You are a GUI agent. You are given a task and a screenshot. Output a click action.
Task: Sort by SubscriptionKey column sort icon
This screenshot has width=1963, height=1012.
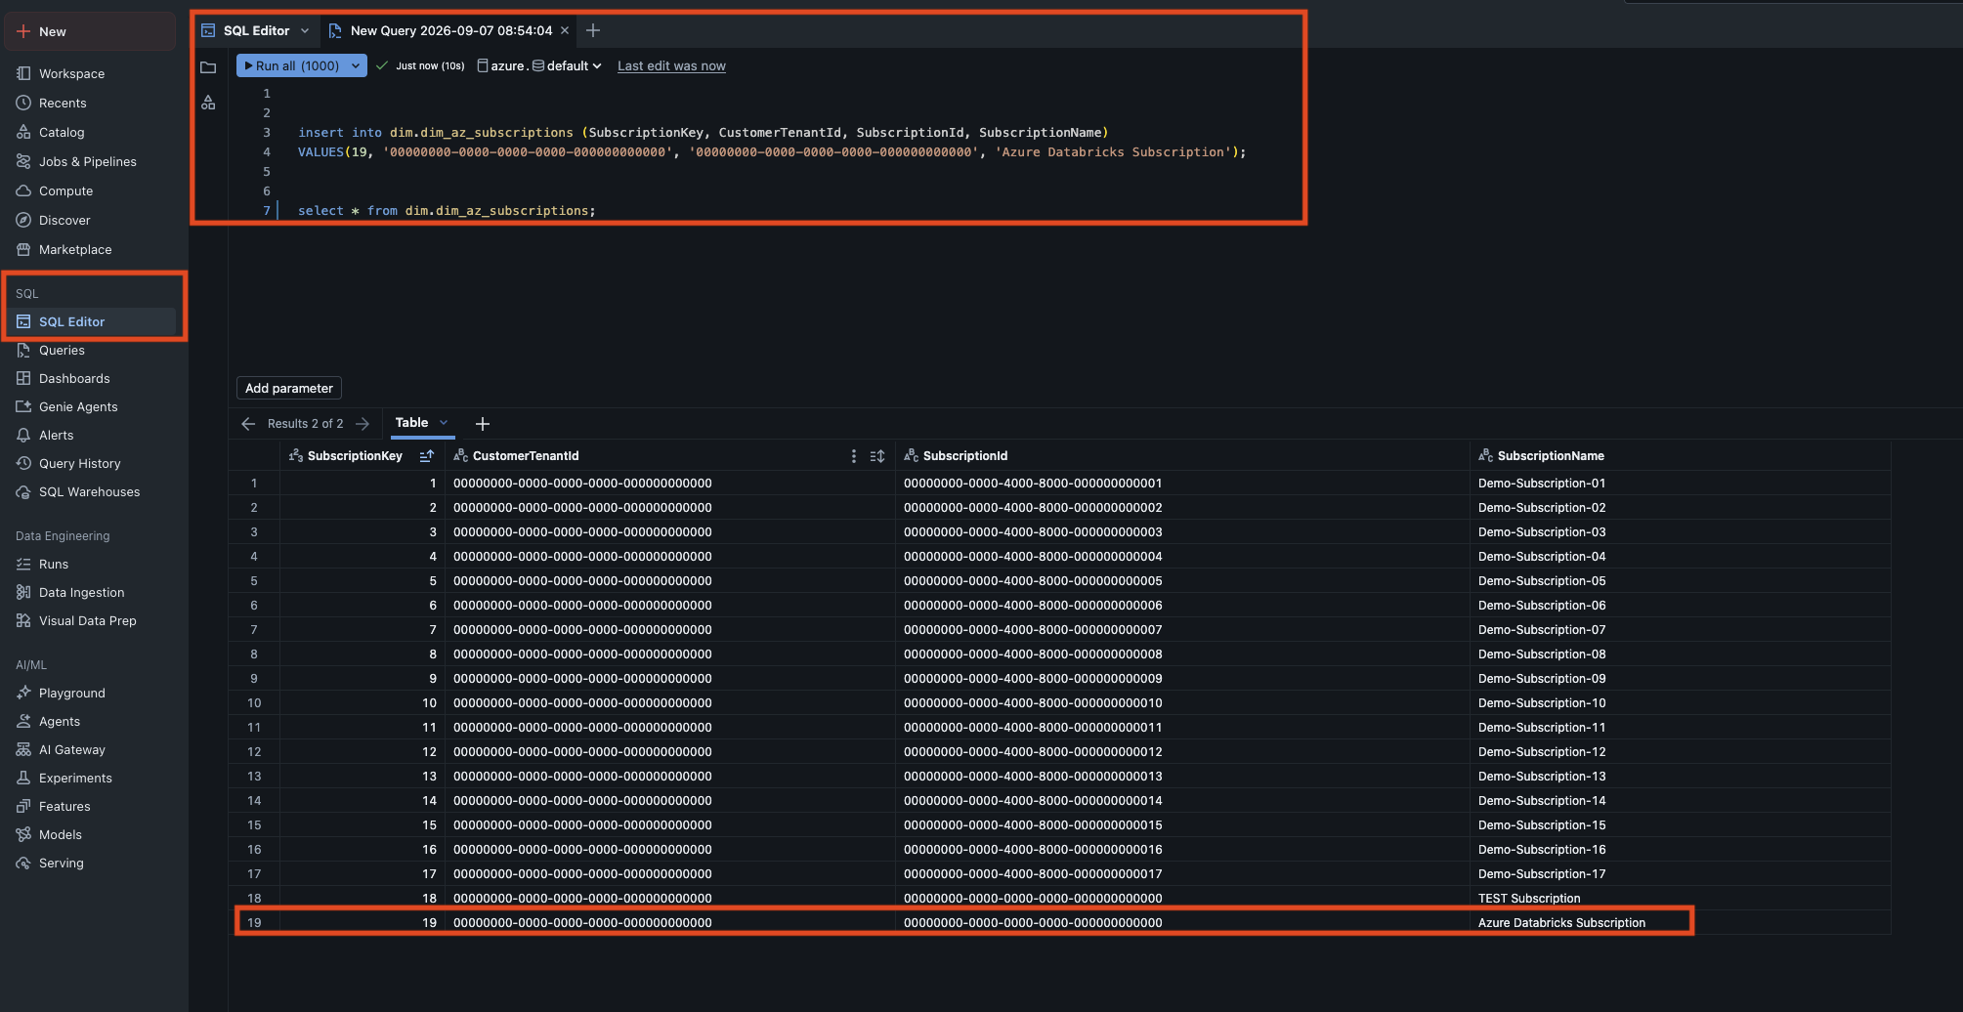427,456
